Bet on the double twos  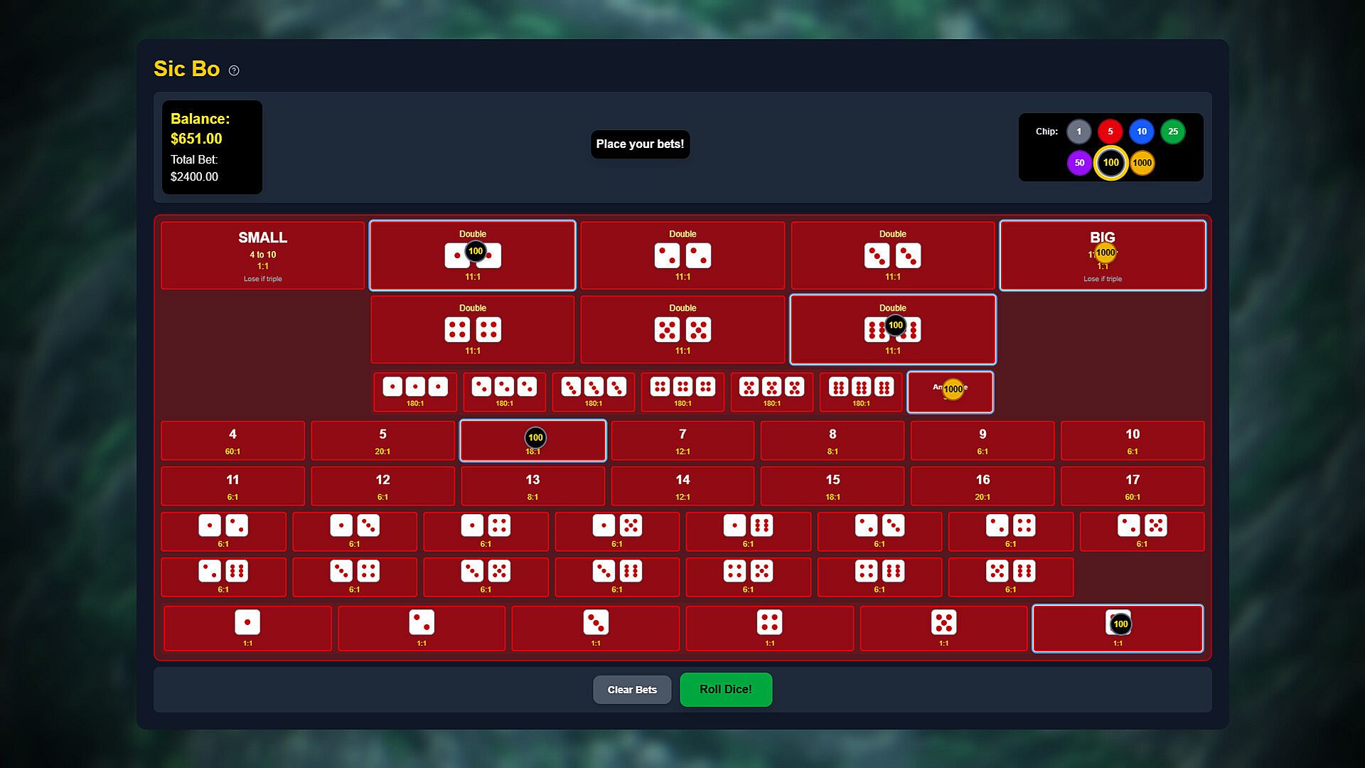point(682,255)
